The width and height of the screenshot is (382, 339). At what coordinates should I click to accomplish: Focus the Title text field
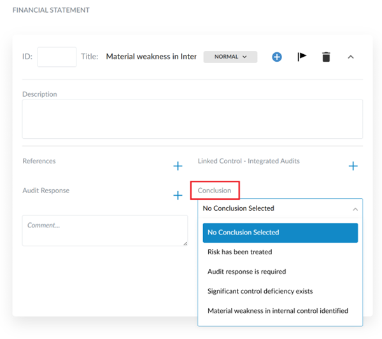click(x=151, y=57)
